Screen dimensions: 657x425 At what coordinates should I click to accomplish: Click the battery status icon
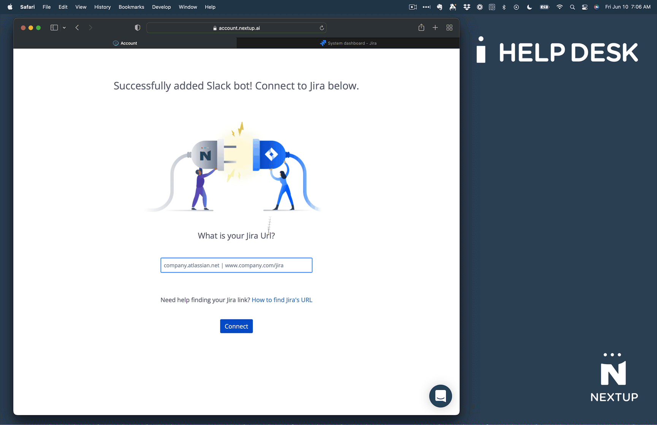[x=544, y=7]
